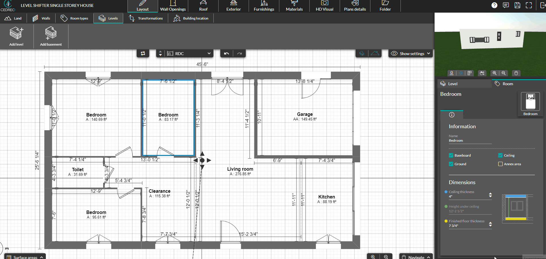This screenshot has width=546, height=259.
Task: Toggle the Baseboard checkbox
Action: click(x=451, y=155)
